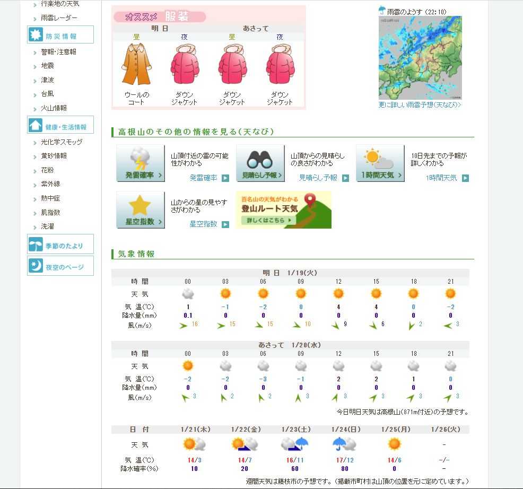Click the 登山ルート天気 banner
523x489 pixels.
click(x=284, y=210)
